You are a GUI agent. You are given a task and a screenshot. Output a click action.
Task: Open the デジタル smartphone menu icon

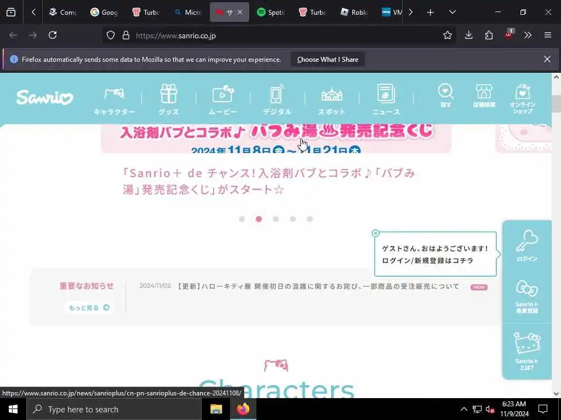(277, 100)
